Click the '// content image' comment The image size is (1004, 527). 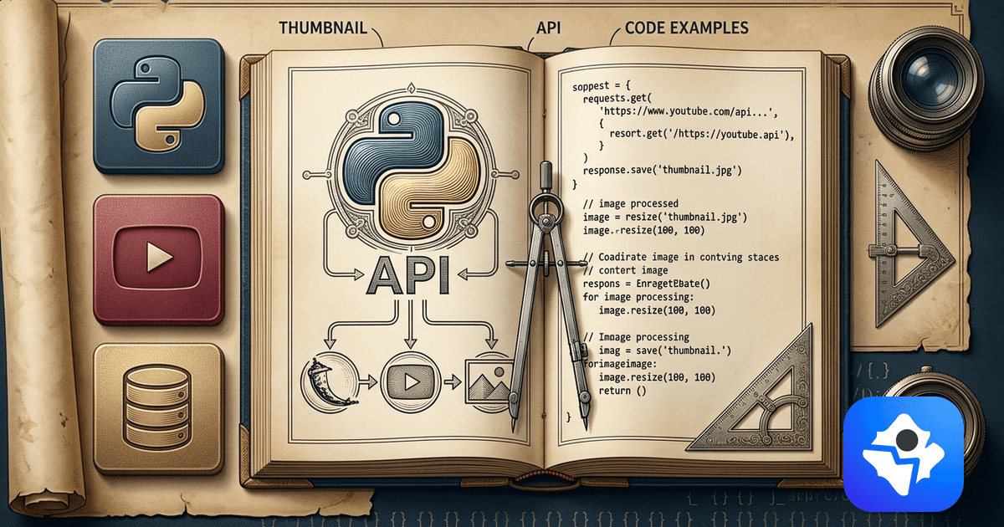[x=627, y=270]
